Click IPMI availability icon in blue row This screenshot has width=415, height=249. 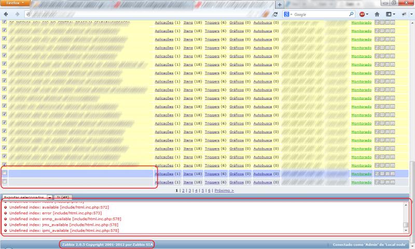pyautogui.click(x=393, y=173)
